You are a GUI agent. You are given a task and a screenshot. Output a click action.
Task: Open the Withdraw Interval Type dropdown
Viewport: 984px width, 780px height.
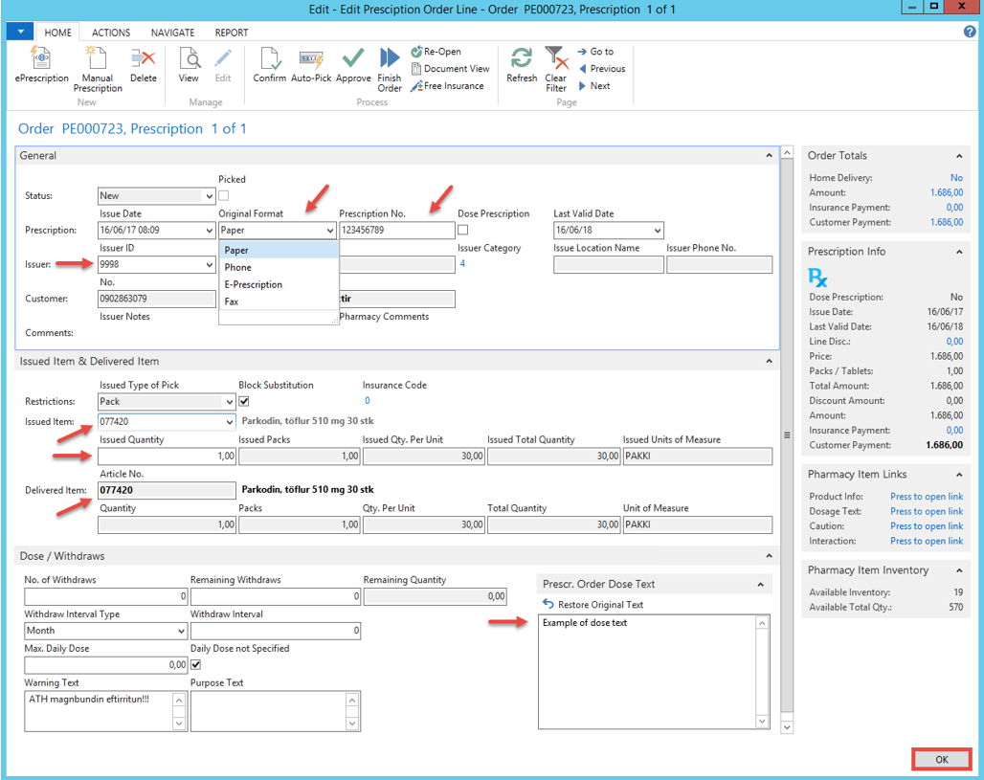click(181, 632)
